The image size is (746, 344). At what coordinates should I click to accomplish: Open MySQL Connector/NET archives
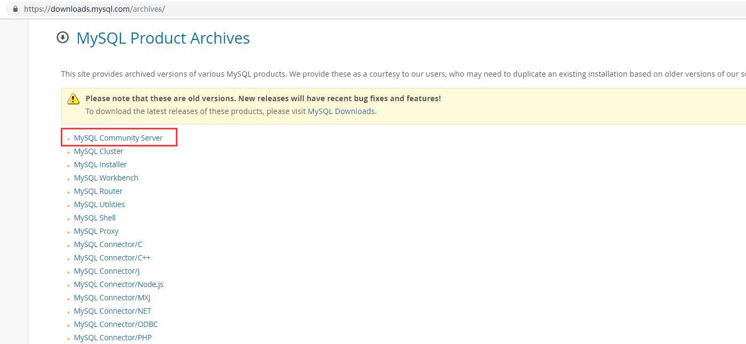coord(112,311)
